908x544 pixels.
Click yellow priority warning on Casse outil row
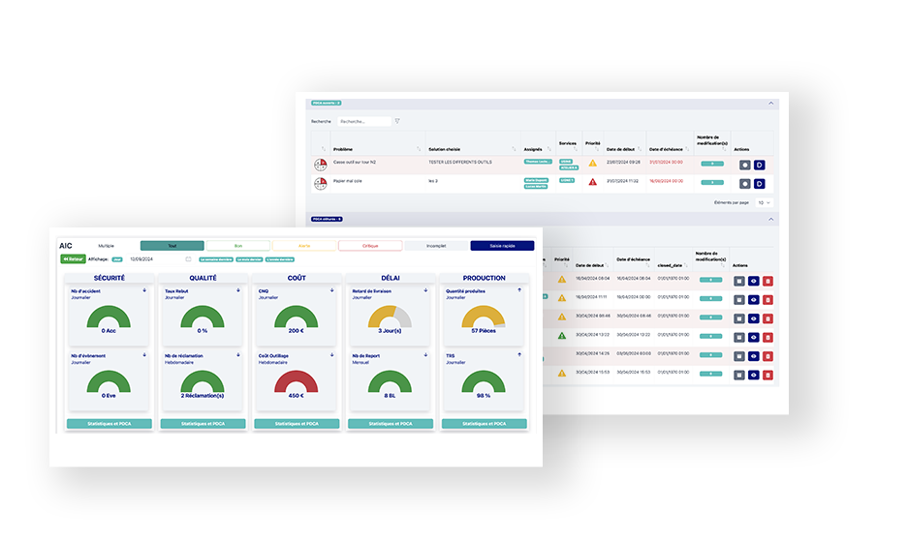[x=592, y=164]
